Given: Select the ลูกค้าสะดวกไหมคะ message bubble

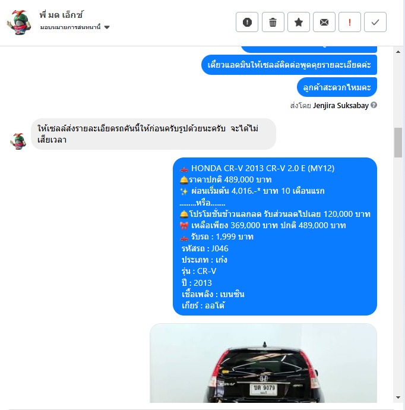Looking at the screenshot, I should pyautogui.click(x=337, y=87).
